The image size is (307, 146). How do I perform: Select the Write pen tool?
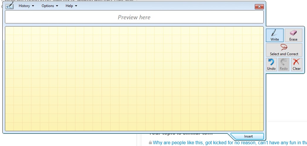pos(275,35)
